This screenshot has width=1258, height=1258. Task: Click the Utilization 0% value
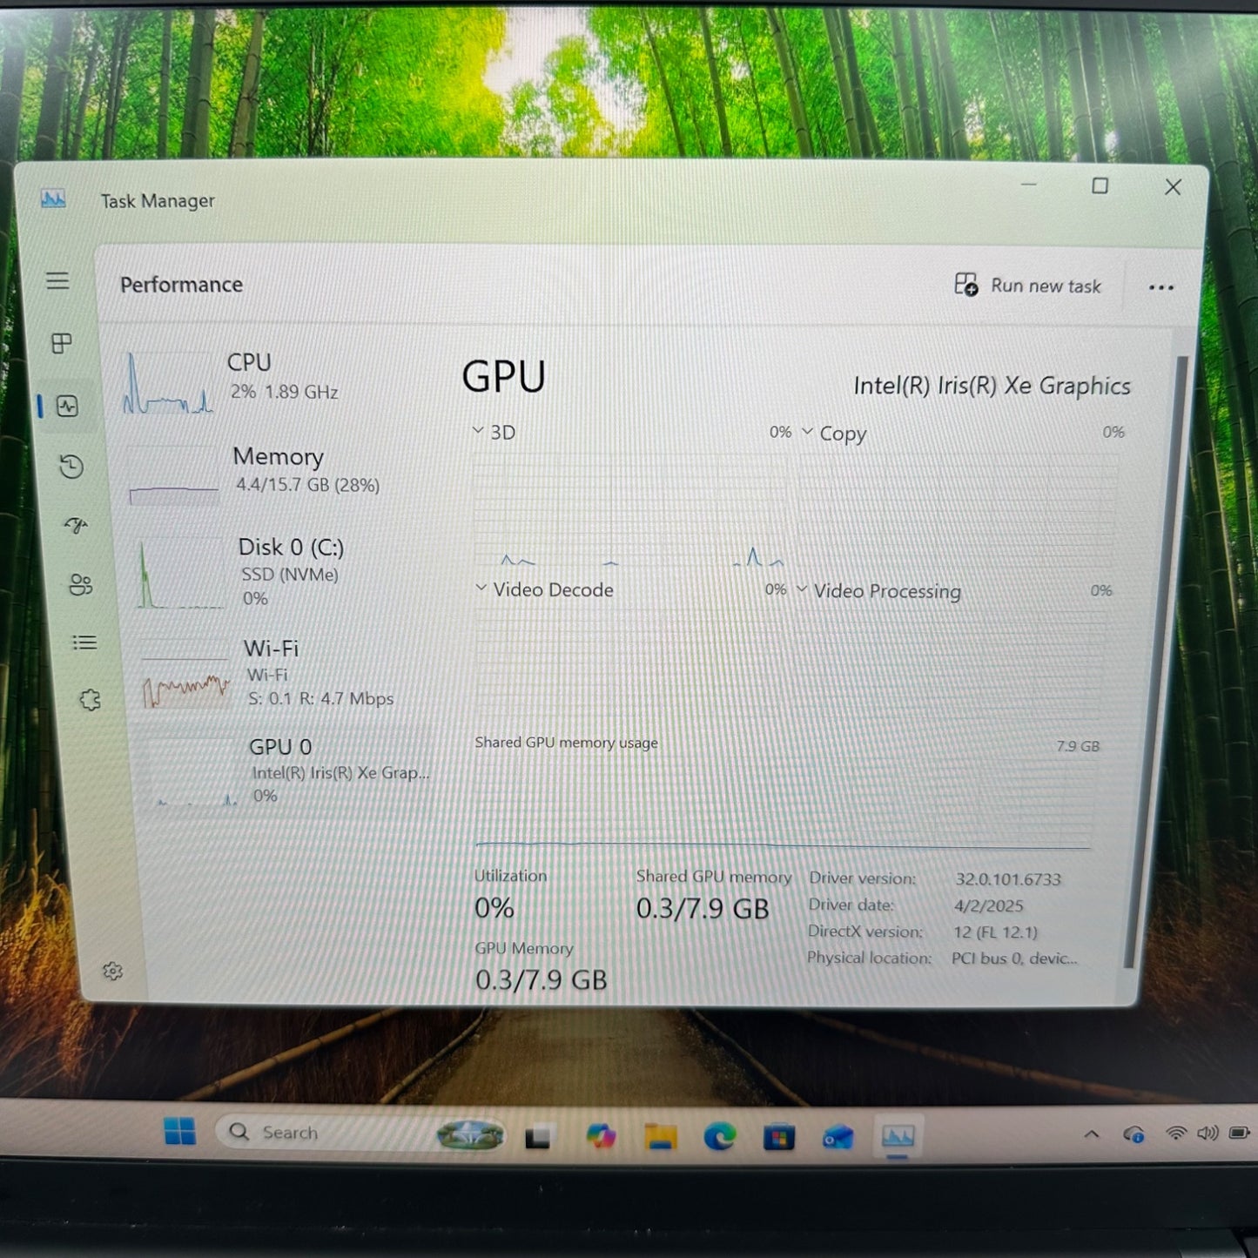click(494, 908)
